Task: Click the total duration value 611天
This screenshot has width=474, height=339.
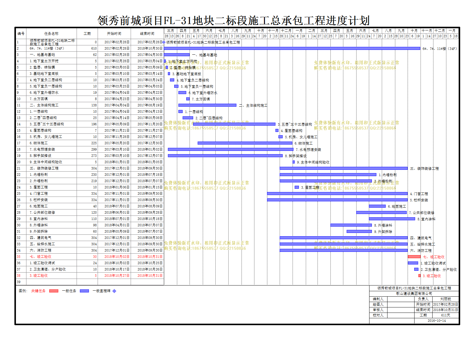Action: (x=445, y=315)
